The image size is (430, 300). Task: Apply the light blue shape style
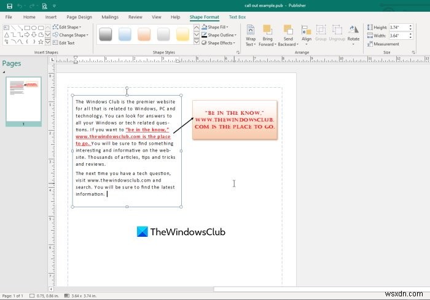click(x=125, y=34)
